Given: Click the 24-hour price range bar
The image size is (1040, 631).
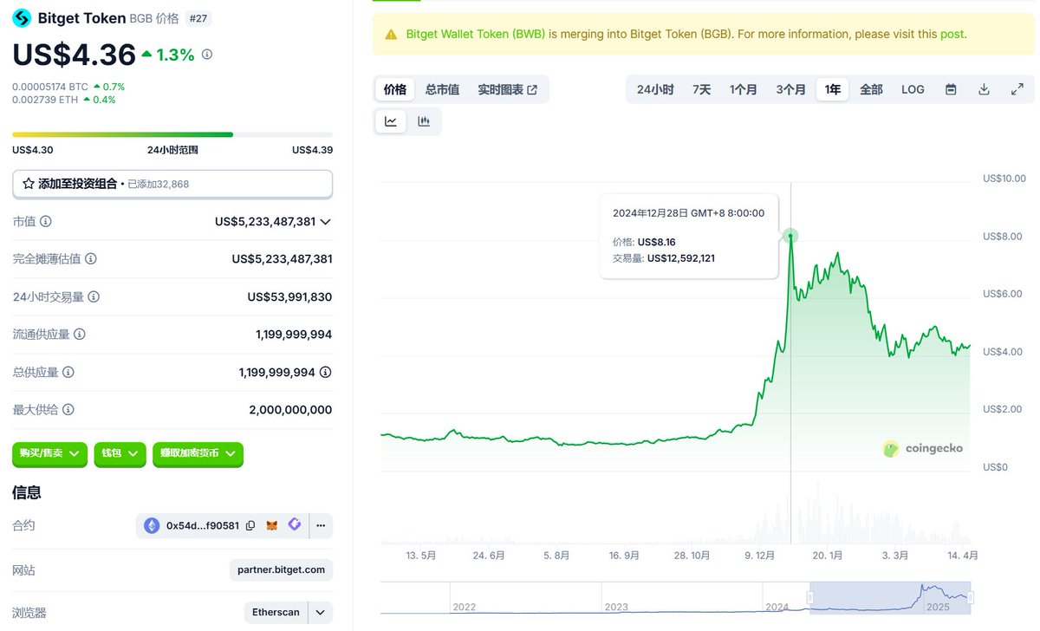Looking at the screenshot, I should click(172, 134).
